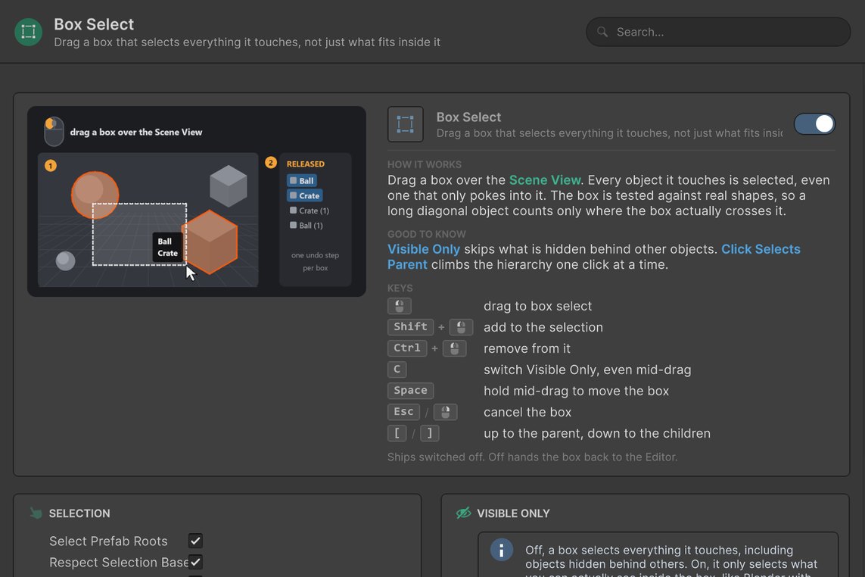The image size is (865, 577).
Task: Click the info icon in the Visible Only note
Action: click(x=502, y=550)
